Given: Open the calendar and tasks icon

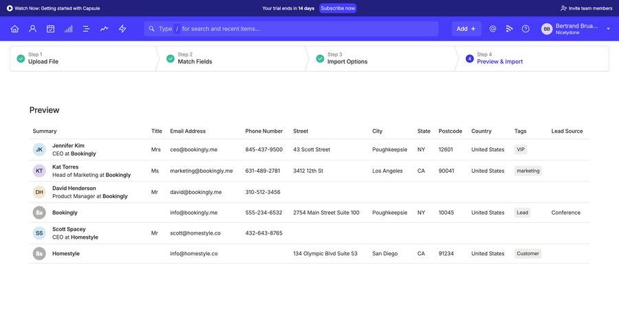Looking at the screenshot, I should [50, 29].
